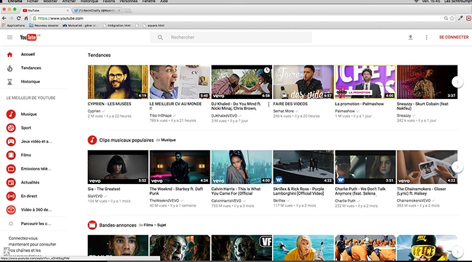Open the hamburger guide menu
This screenshot has width=472, height=262.
coord(9,37)
